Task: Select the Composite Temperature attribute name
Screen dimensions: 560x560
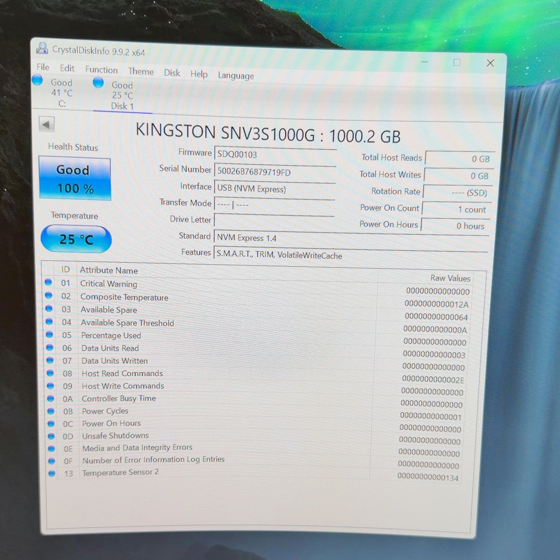Action: pos(124,297)
